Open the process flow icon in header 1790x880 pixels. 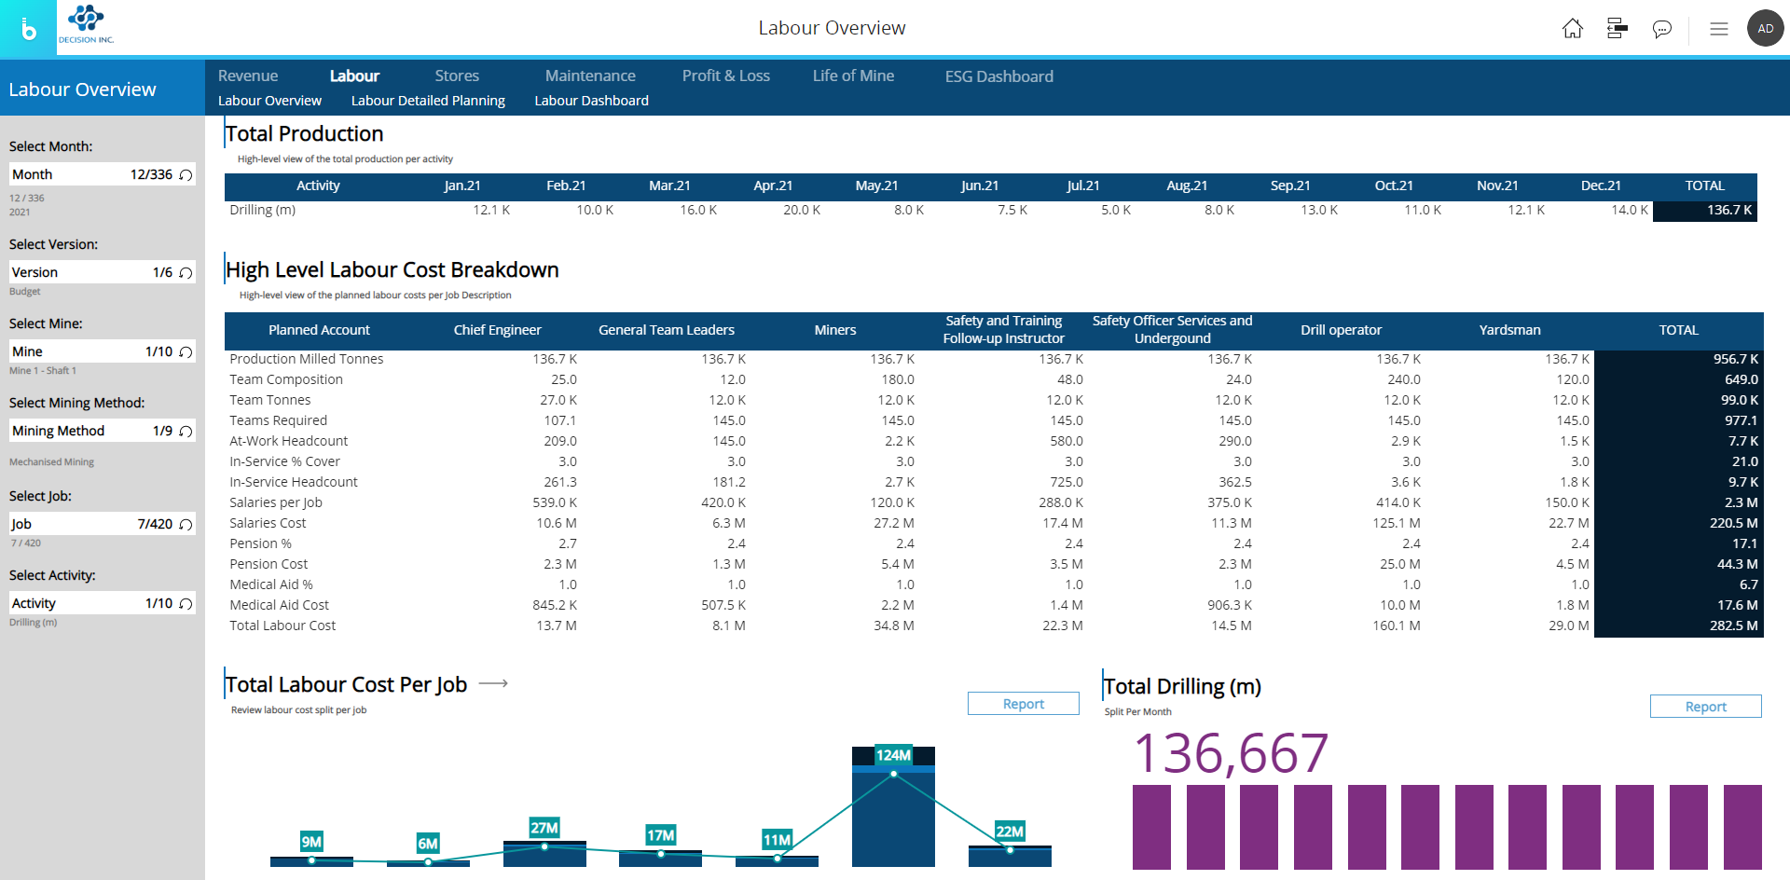1617,29
